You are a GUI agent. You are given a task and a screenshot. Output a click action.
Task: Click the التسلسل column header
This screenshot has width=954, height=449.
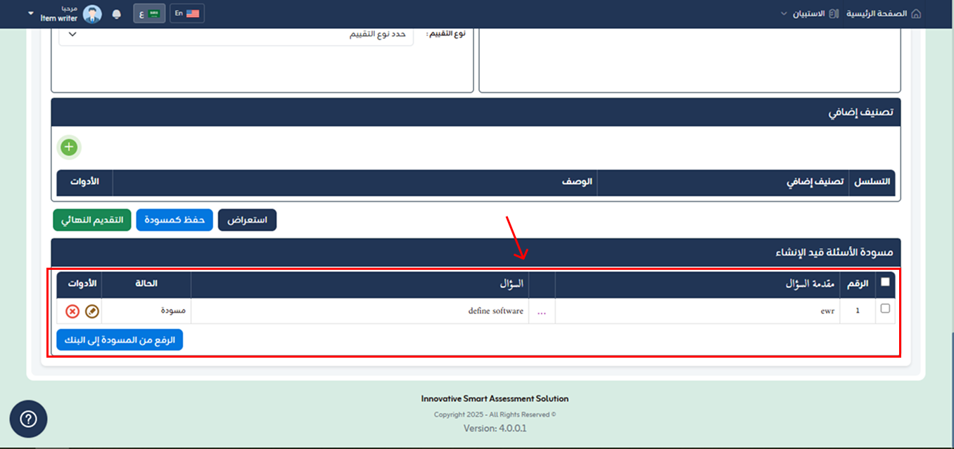tap(872, 182)
